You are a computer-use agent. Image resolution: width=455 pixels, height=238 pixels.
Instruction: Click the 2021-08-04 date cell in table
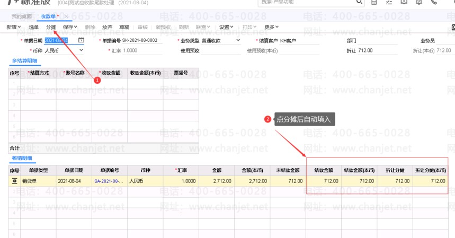coord(74,181)
